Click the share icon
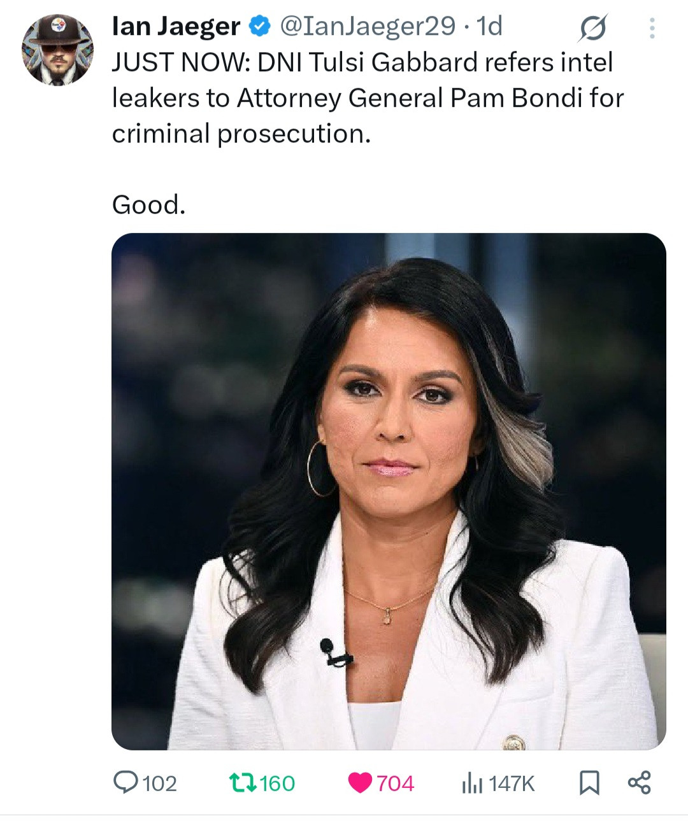 pyautogui.click(x=639, y=782)
